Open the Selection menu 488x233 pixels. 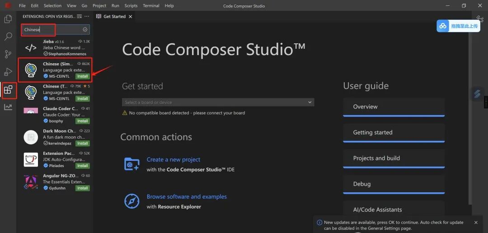point(52,5)
